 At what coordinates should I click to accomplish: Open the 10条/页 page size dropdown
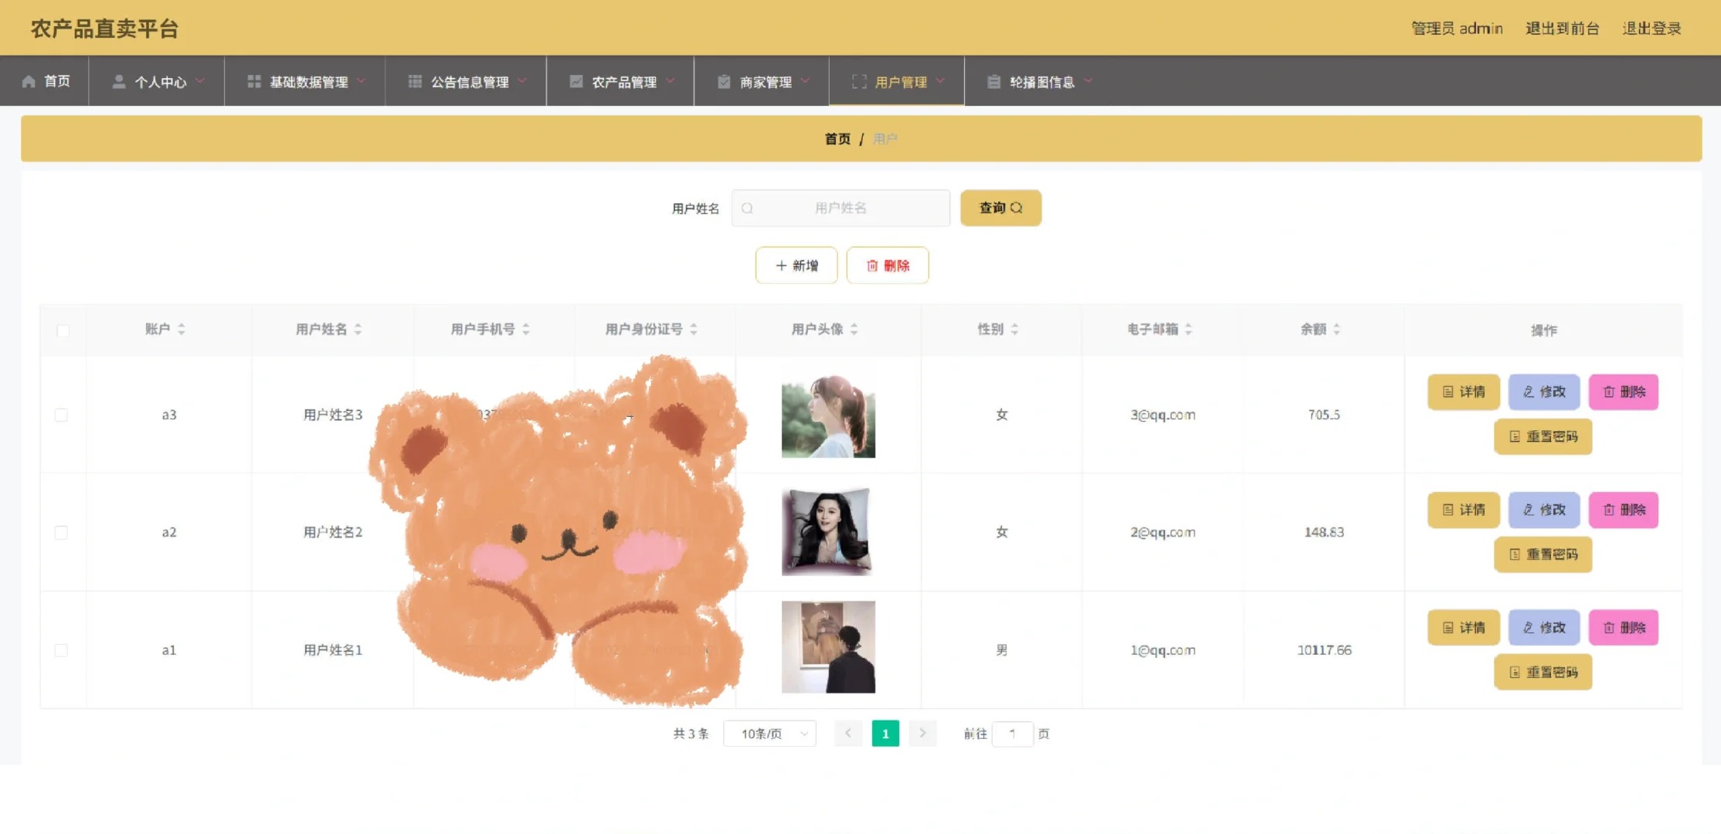coord(769,734)
